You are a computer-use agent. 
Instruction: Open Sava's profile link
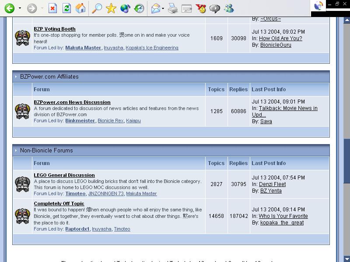click(266, 121)
